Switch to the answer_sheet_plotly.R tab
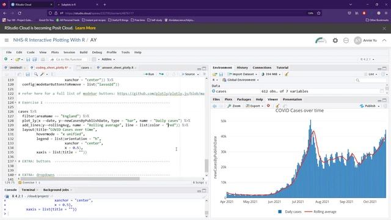391x220 pixels. (117, 68)
